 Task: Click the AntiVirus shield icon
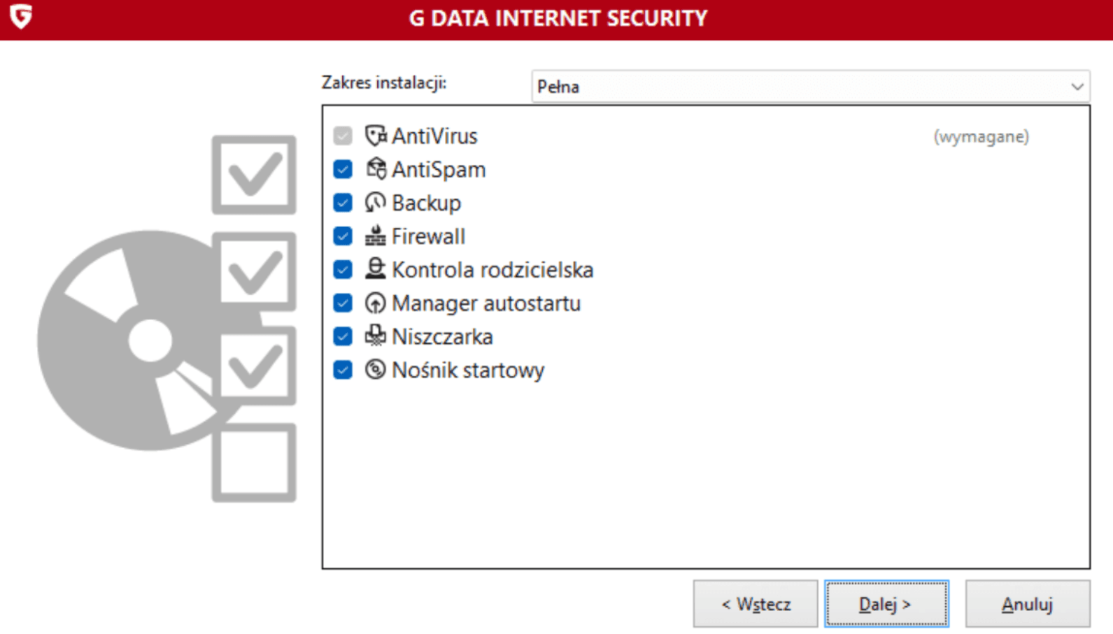pyautogui.click(x=376, y=136)
